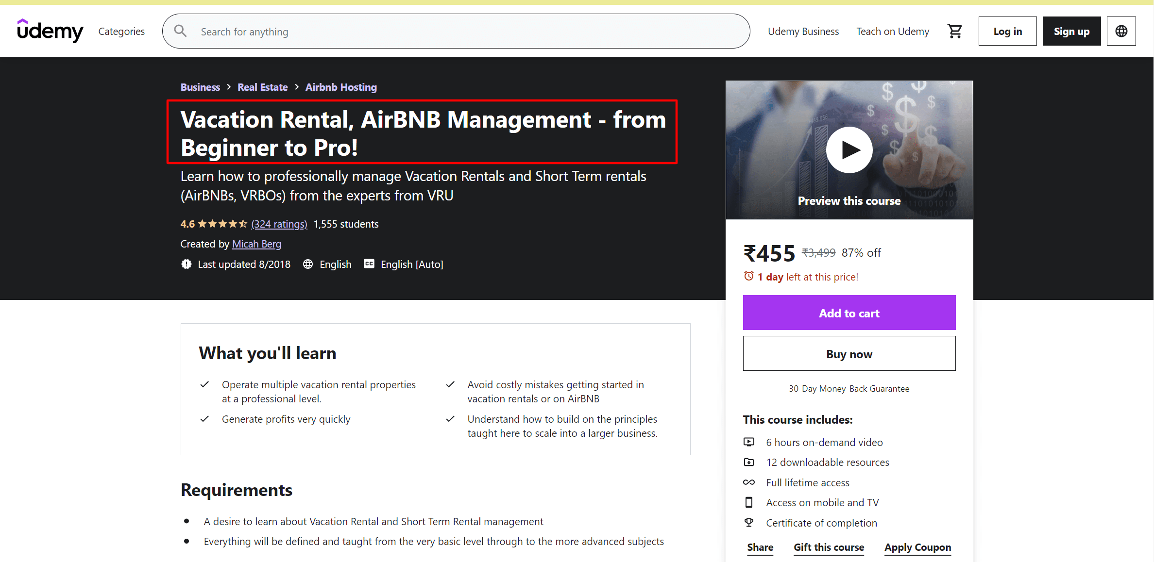The width and height of the screenshot is (1154, 562).
Task: Click the on-demand video icon
Action: click(x=749, y=442)
